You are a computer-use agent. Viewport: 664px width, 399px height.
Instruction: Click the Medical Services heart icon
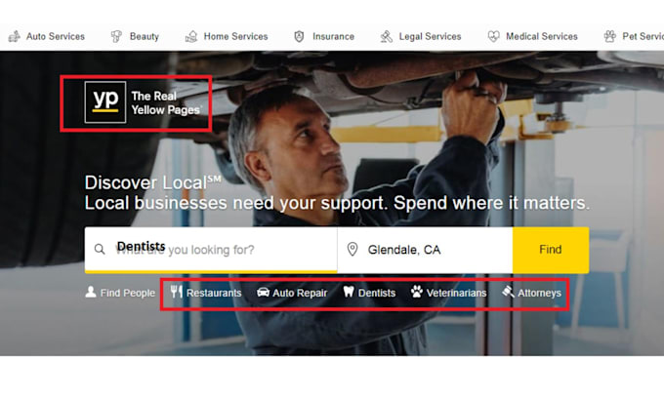point(493,36)
